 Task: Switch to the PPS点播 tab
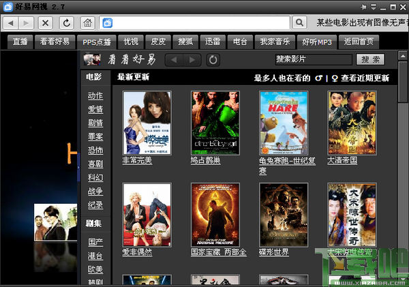pyautogui.click(x=97, y=42)
